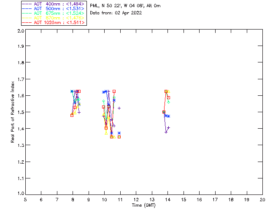The height and width of the screenshot is (216, 270).
Task: Click the yellow dashed line sample in legend
Action: coord(27,18)
